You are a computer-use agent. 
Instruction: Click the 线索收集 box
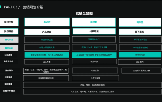pyautogui.click(x=94, y=61)
